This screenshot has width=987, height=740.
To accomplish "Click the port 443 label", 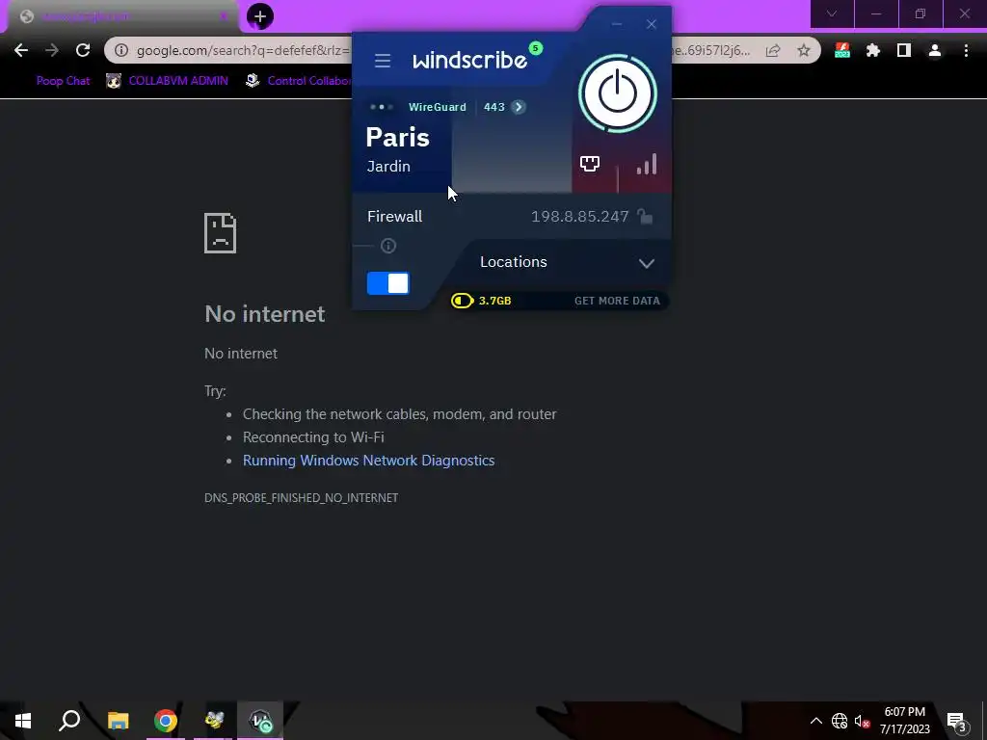I will tap(494, 107).
